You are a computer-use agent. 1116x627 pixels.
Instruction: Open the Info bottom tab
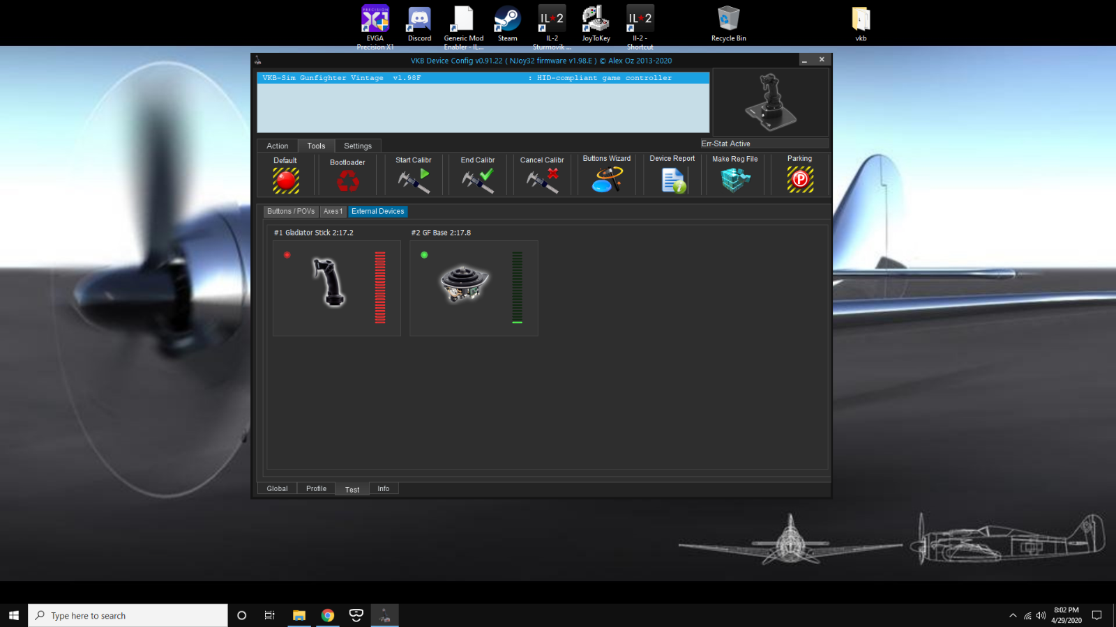tap(384, 488)
